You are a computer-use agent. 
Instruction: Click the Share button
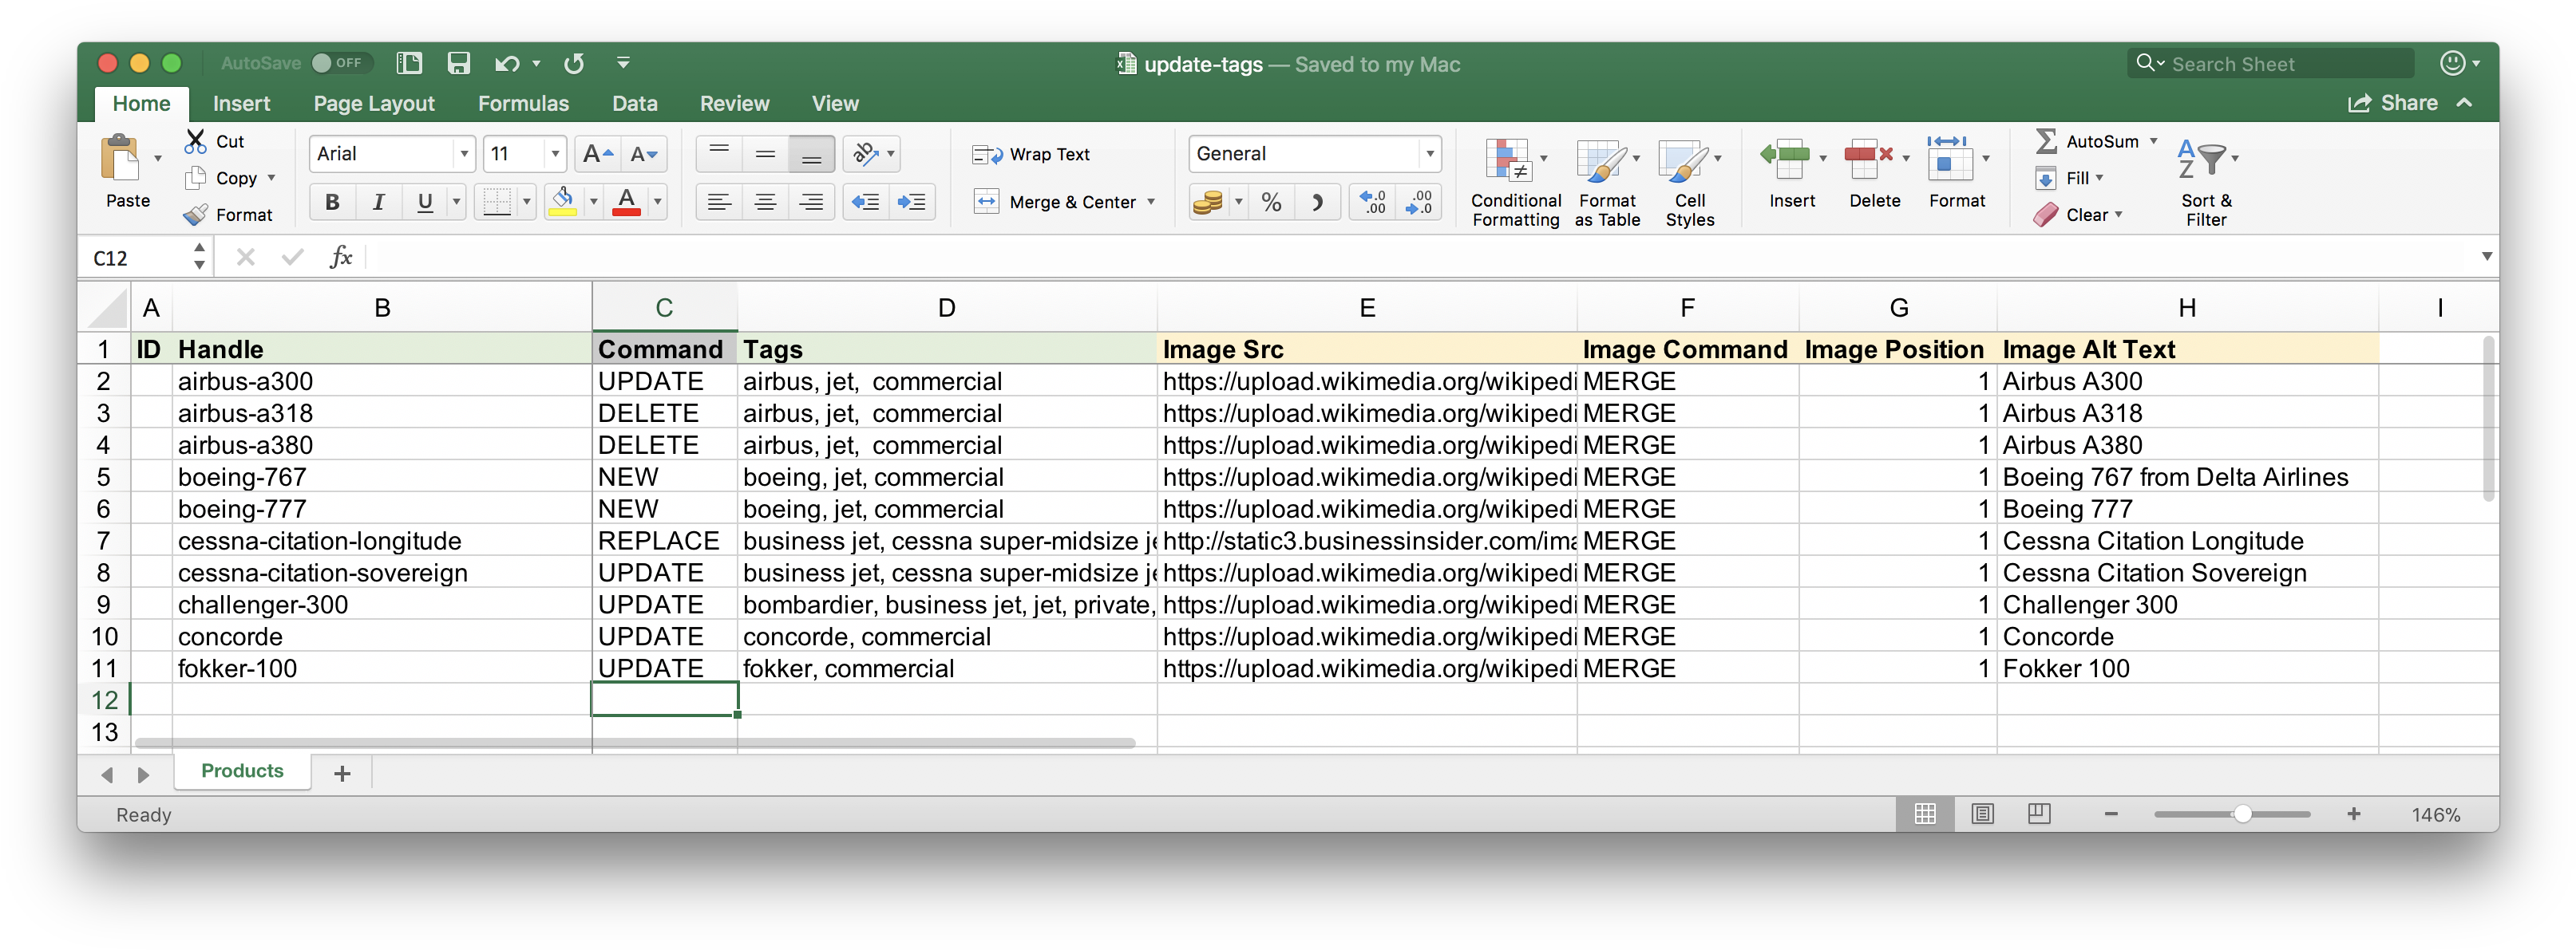[x=2392, y=103]
